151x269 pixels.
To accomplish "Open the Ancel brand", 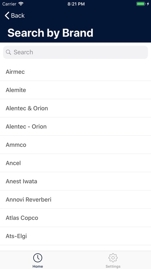I will click(75, 163).
